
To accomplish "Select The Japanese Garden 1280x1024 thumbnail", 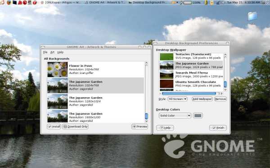I will pyautogui.click(x=58, y=101).
